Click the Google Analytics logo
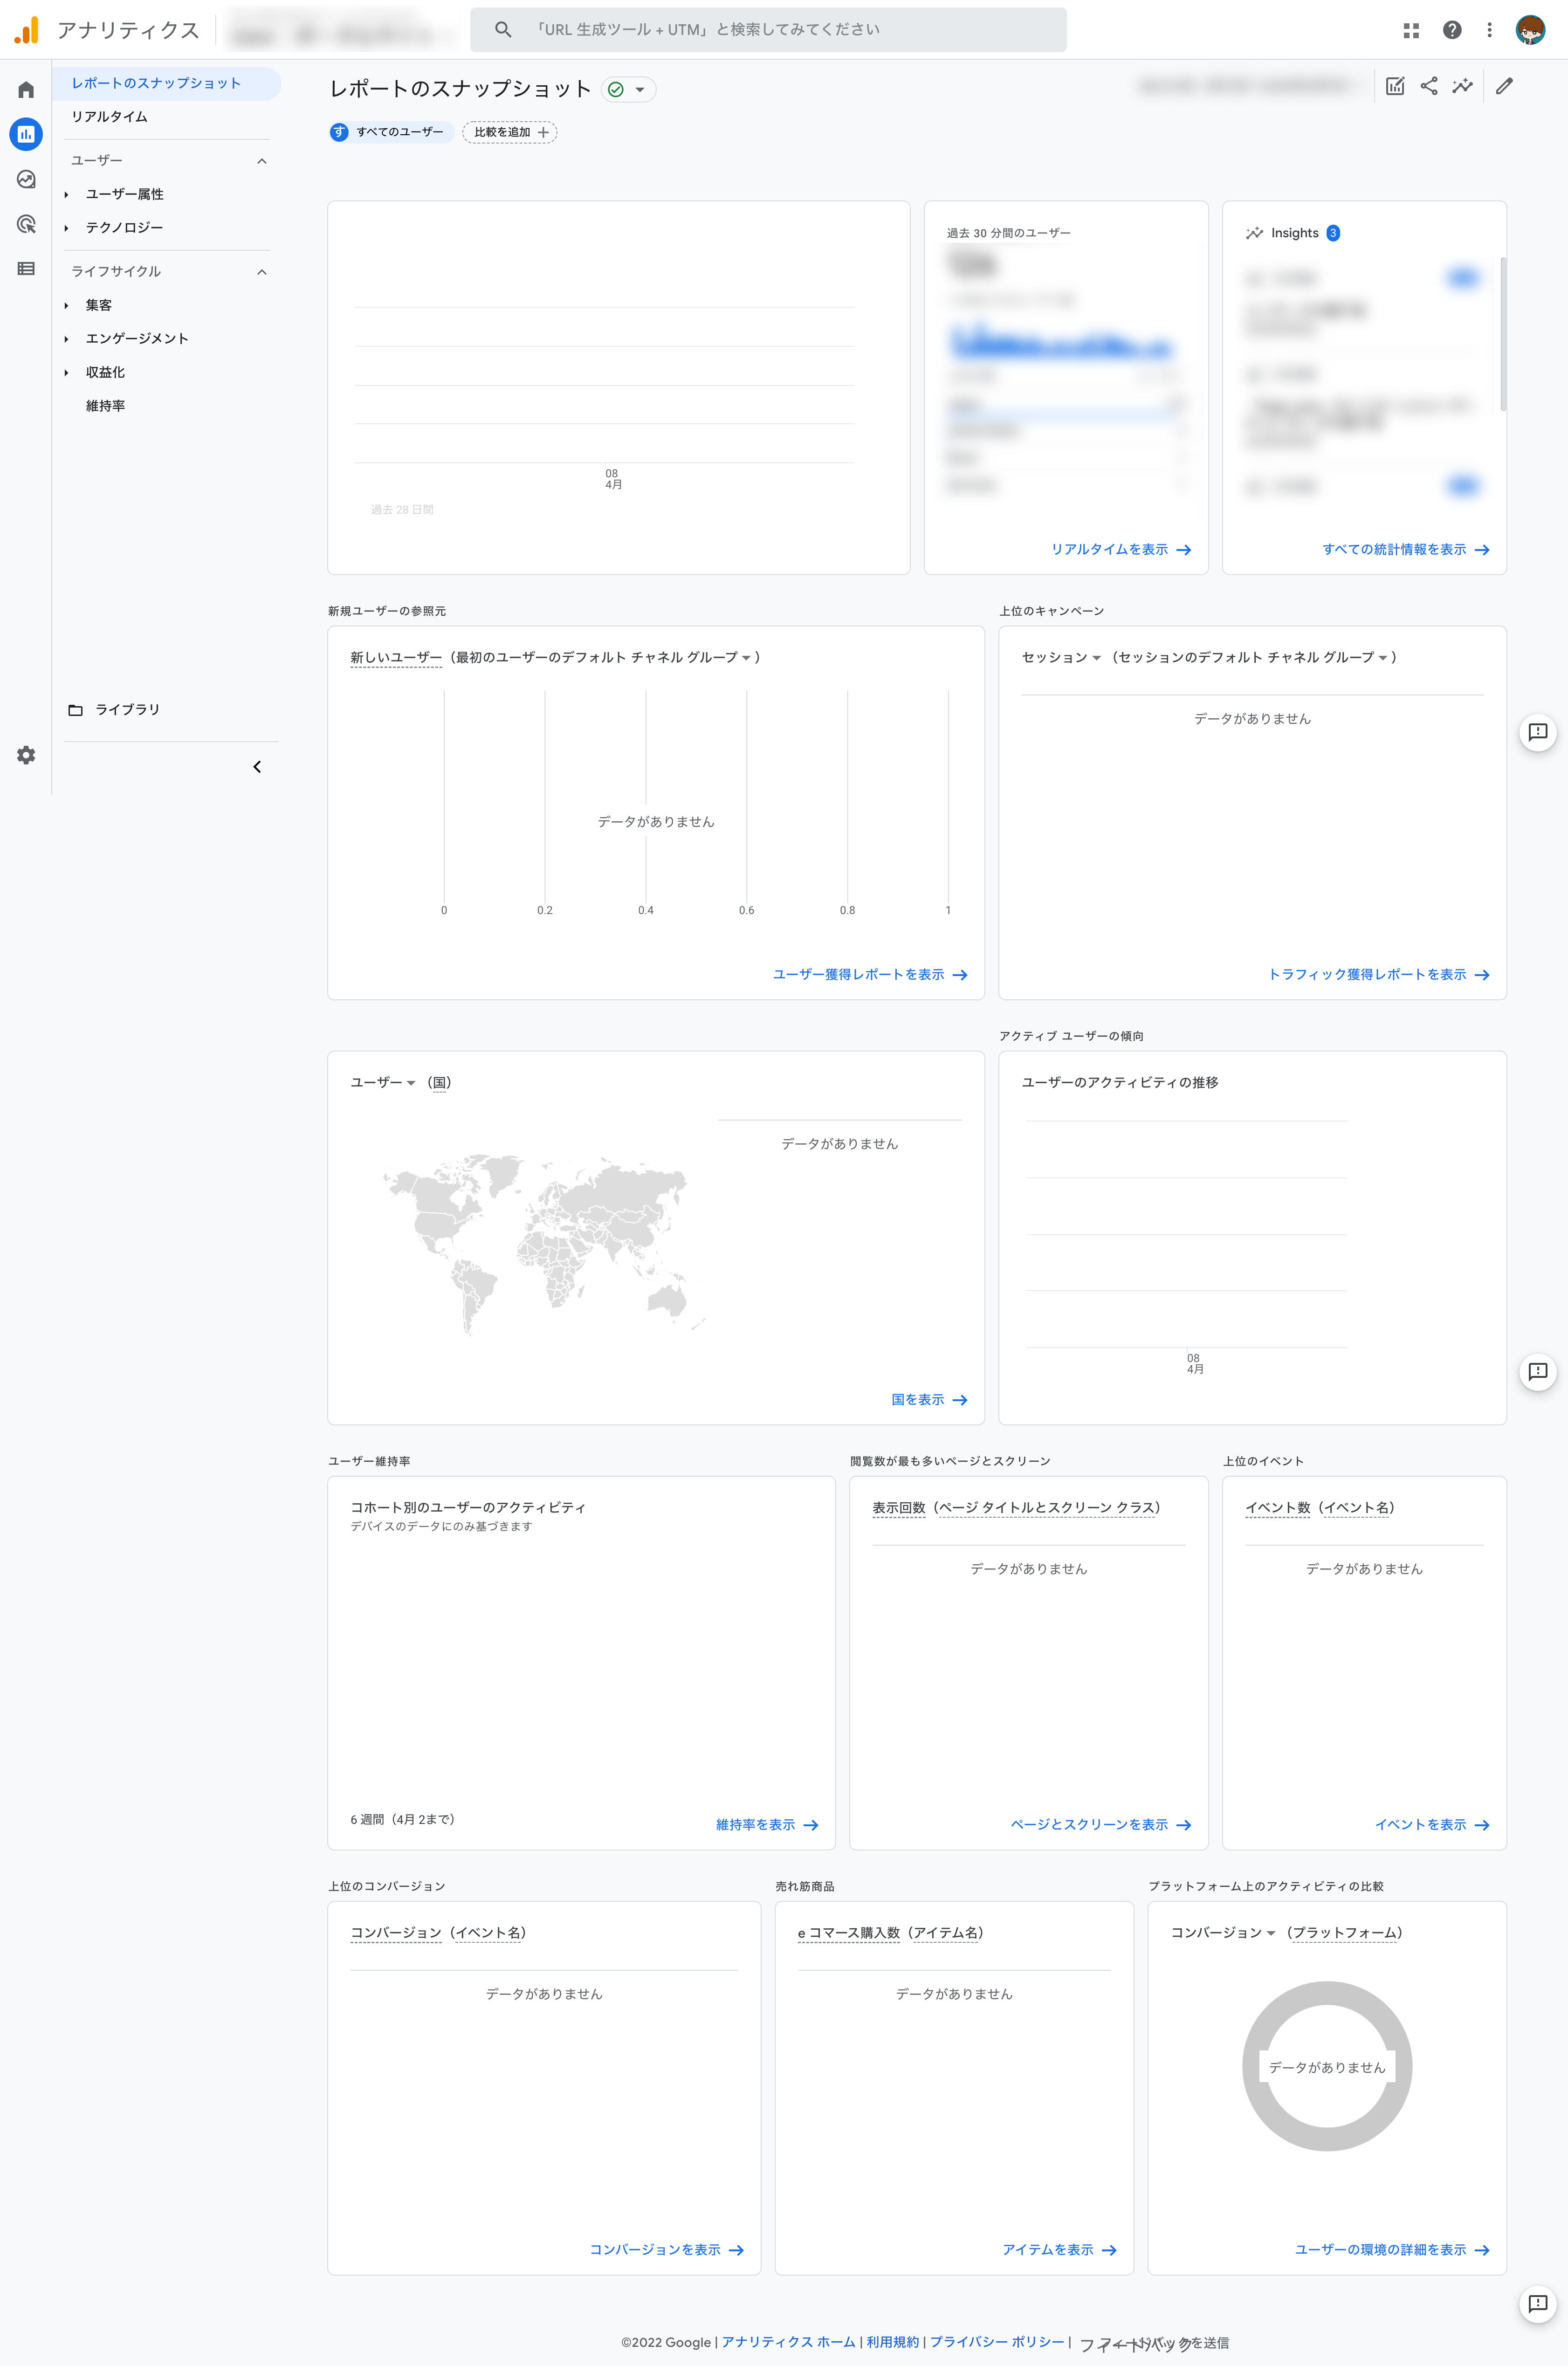The height and width of the screenshot is (2366, 1568). point(26,30)
